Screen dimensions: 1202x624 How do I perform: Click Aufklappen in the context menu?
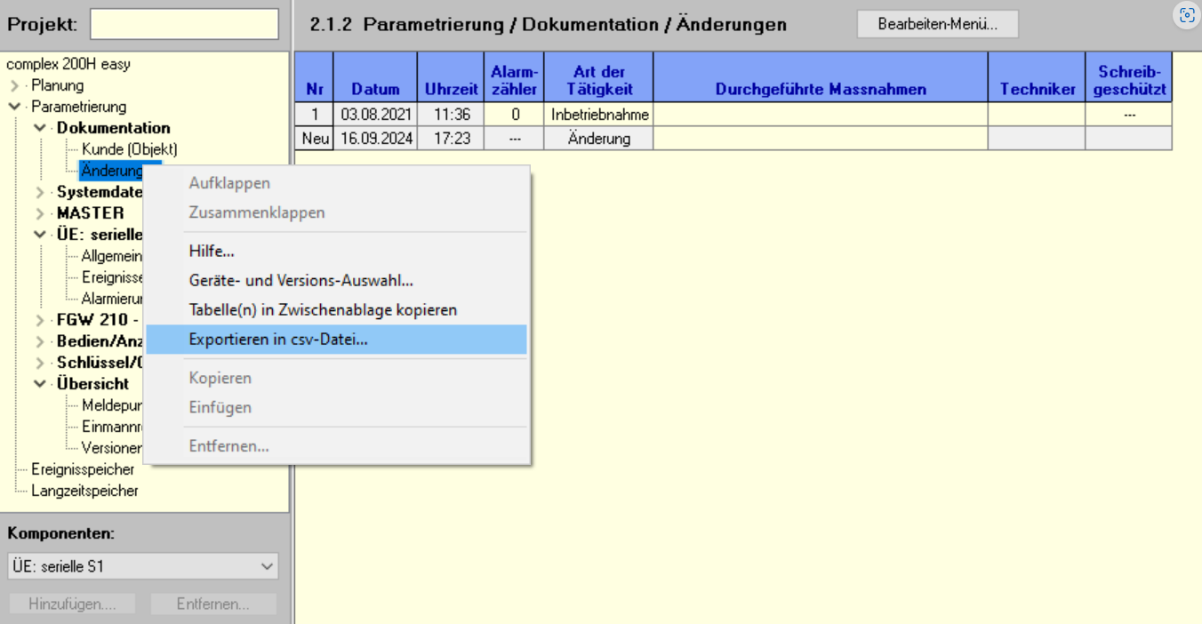click(x=336, y=183)
